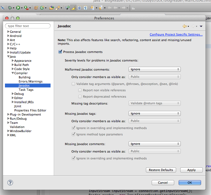211x195 pixels.
Task: Open Missing Javadoc tags severity dropdown
Action: (154, 114)
